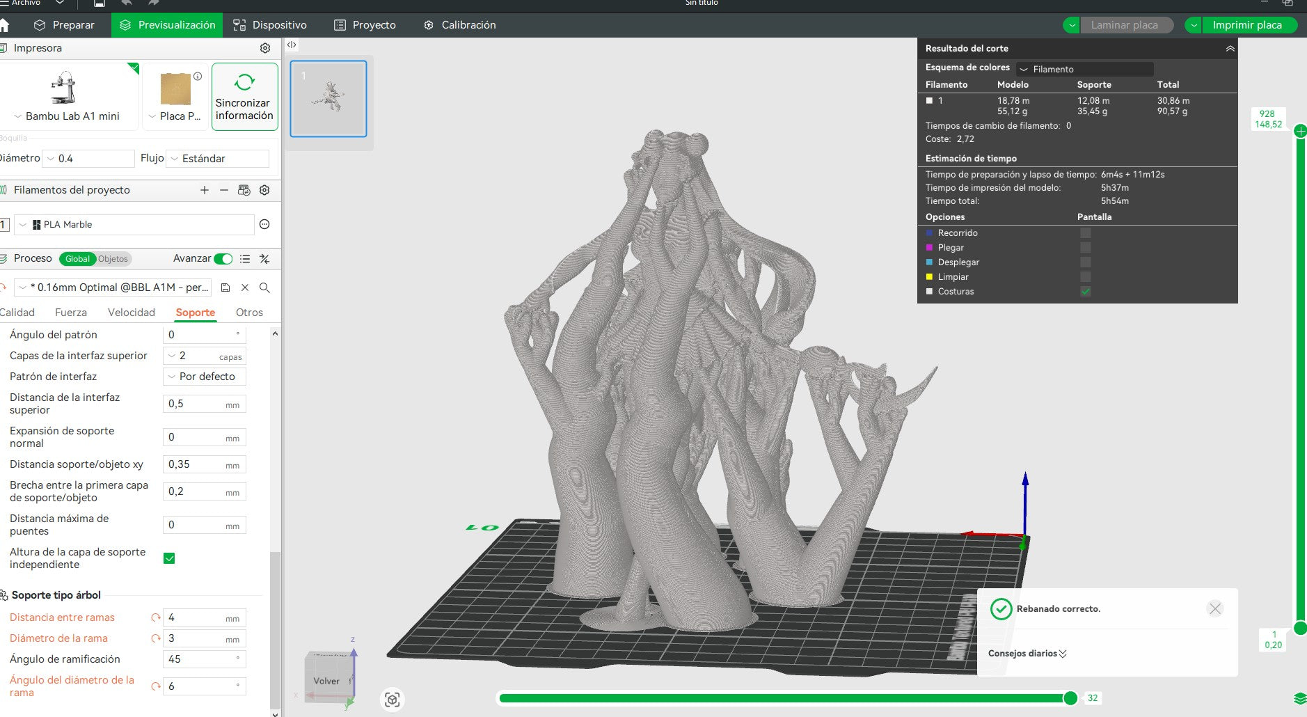Image resolution: width=1307 pixels, height=717 pixels.
Task: Open printer settings gear icon
Action: point(264,48)
